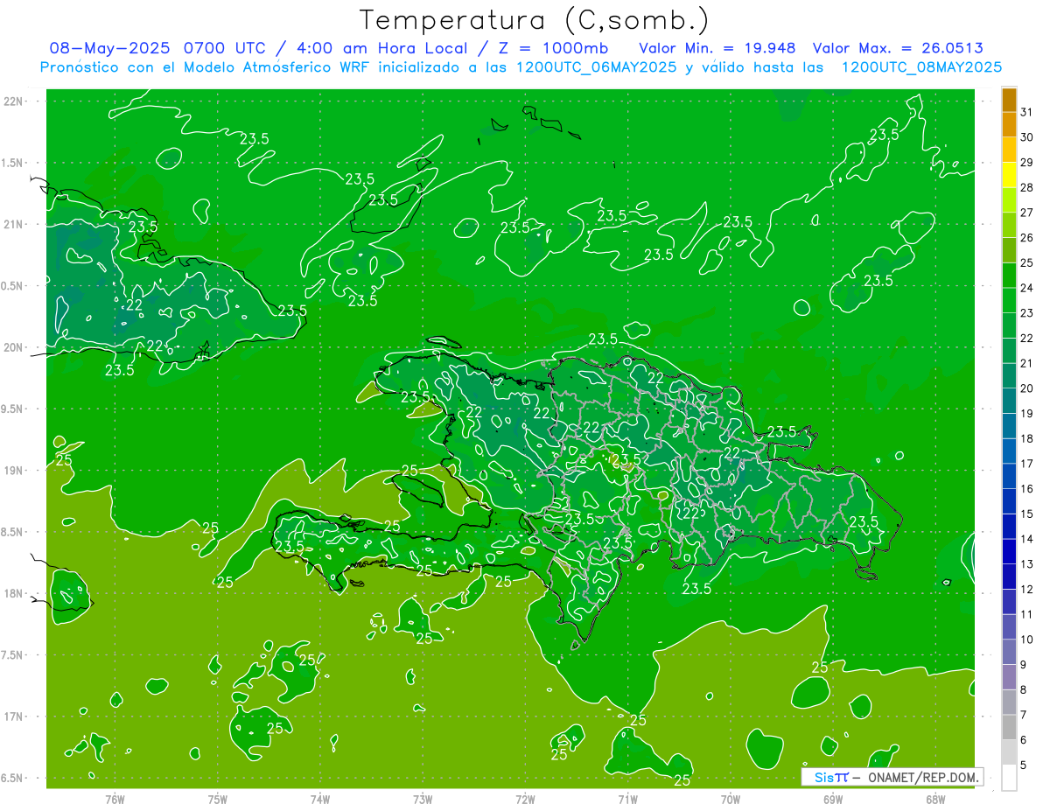Click the purple legend swatch between 9 and 10
The image size is (1050, 811).
(x=1009, y=652)
